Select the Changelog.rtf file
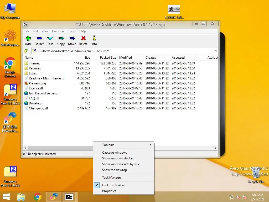 coord(38,108)
